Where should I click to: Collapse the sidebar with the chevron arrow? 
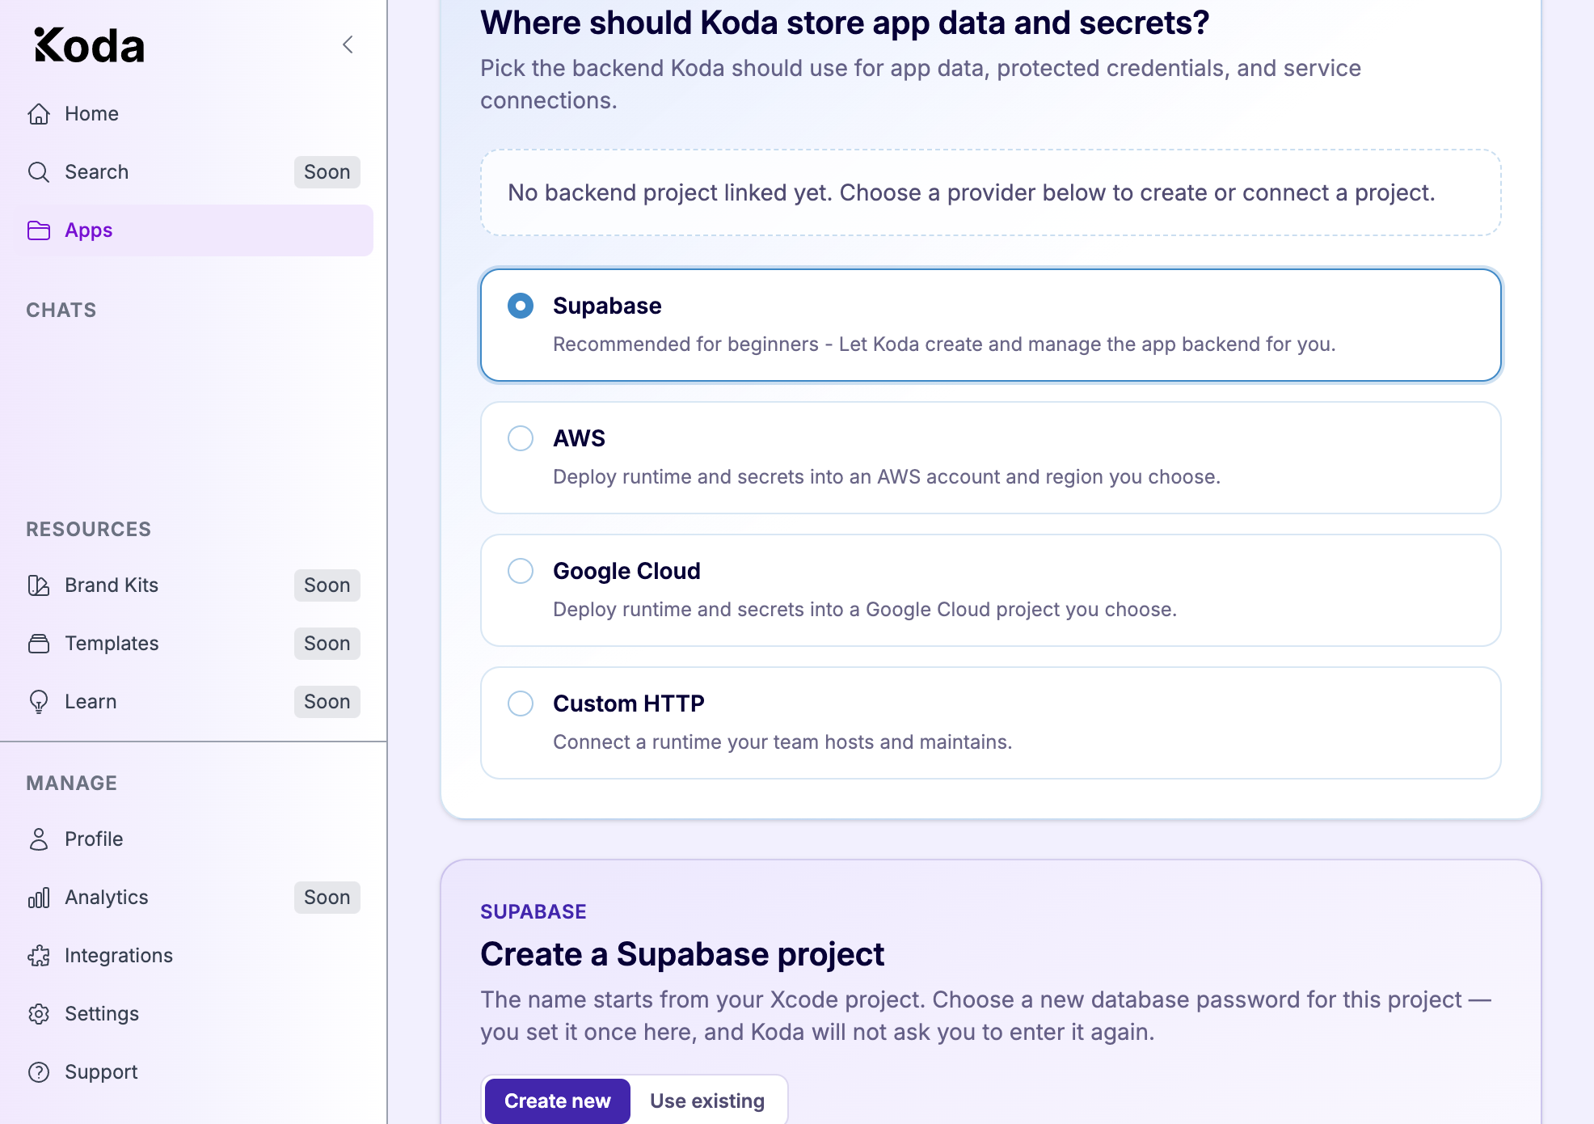[348, 44]
